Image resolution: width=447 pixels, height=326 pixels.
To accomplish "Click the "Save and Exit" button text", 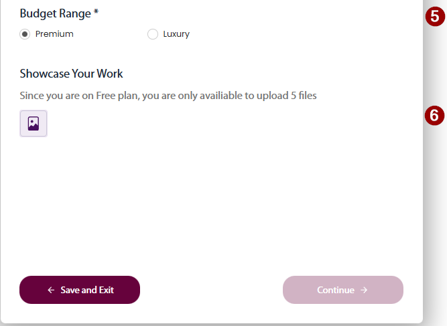I will click(x=87, y=291).
